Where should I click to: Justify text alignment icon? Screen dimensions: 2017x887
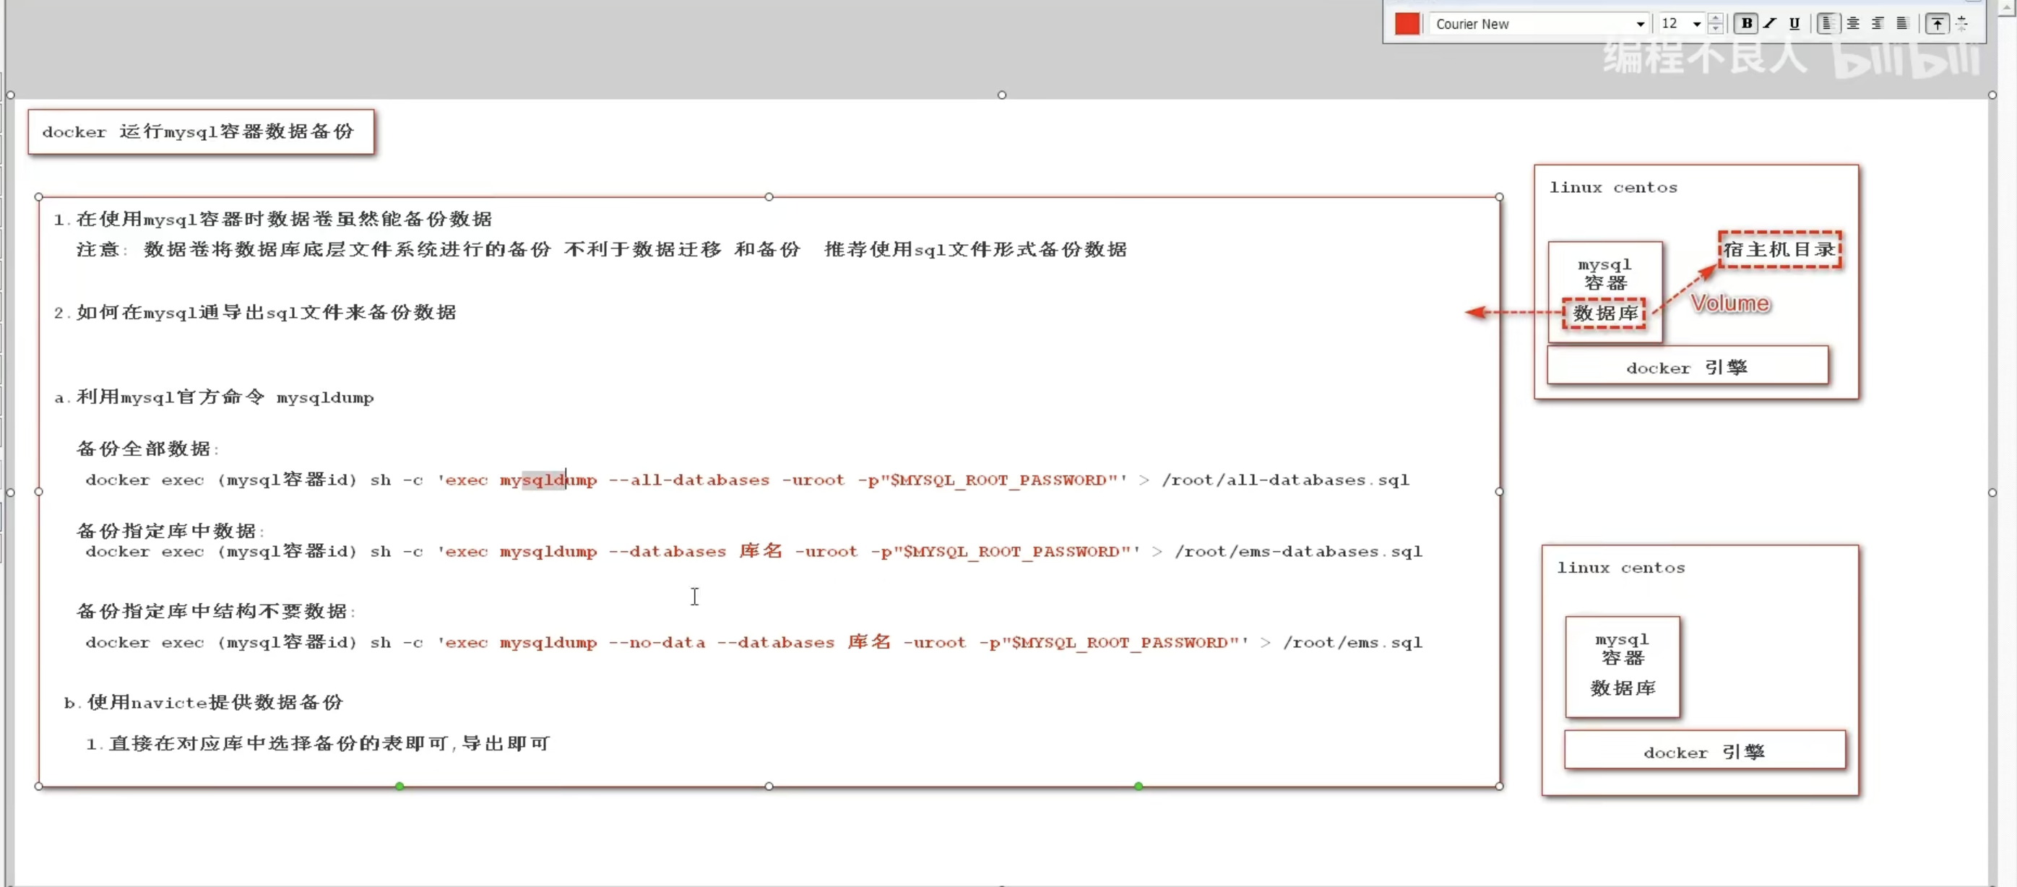click(1901, 24)
